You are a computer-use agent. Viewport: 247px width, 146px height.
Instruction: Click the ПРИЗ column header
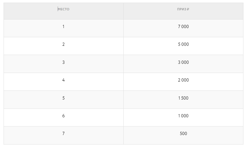182,9
